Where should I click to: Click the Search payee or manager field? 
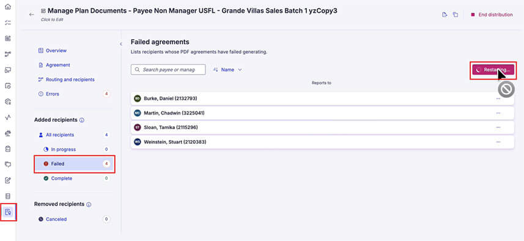click(168, 70)
